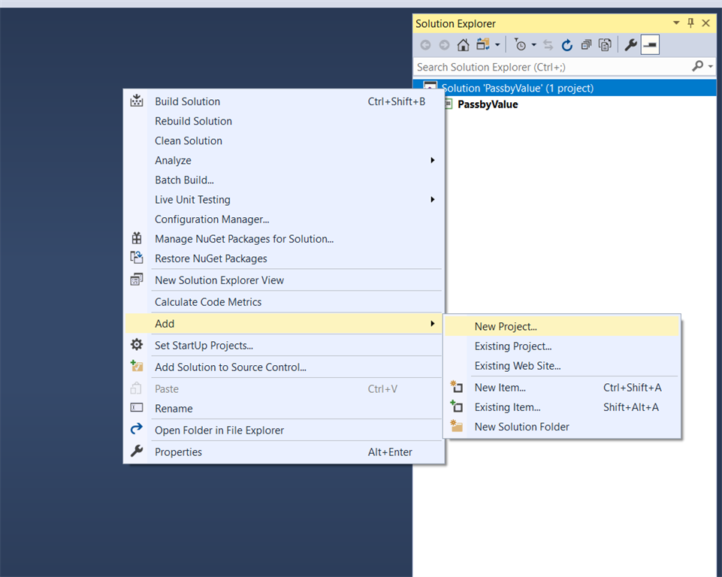Choose Open Folder in File Explorer
Screen dimensions: 722x577
click(x=284, y=430)
